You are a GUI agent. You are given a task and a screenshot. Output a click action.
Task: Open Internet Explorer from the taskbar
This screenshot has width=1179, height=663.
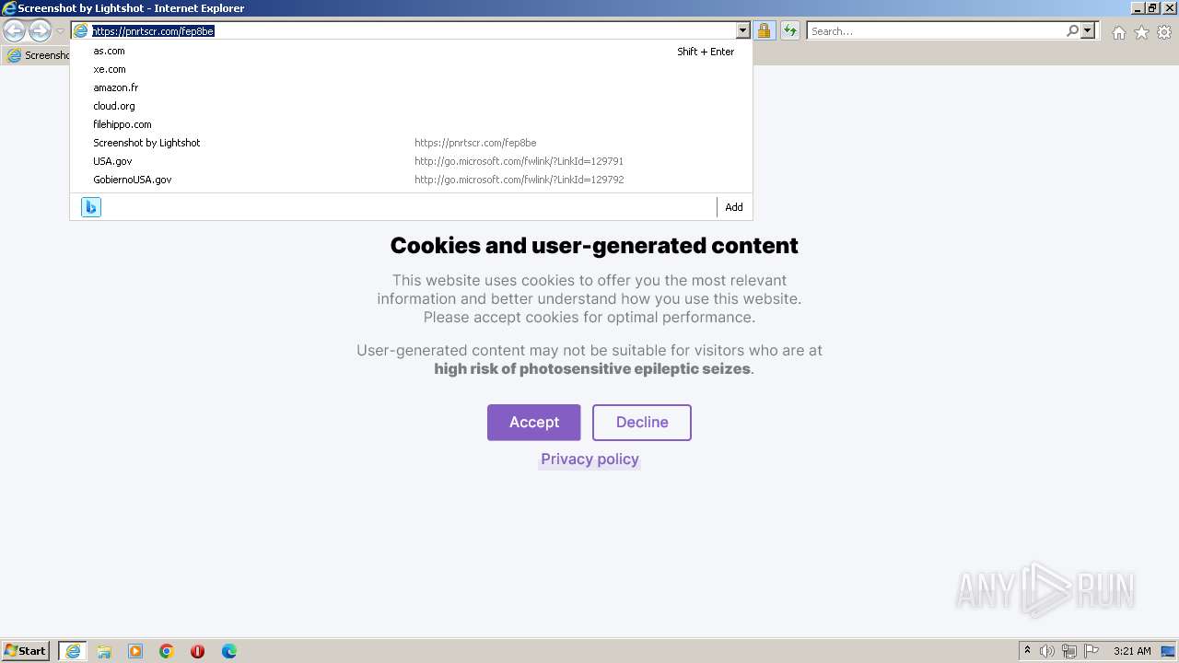tap(73, 651)
